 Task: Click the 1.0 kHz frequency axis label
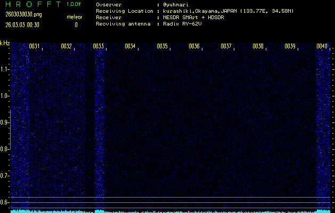pos(5,96)
